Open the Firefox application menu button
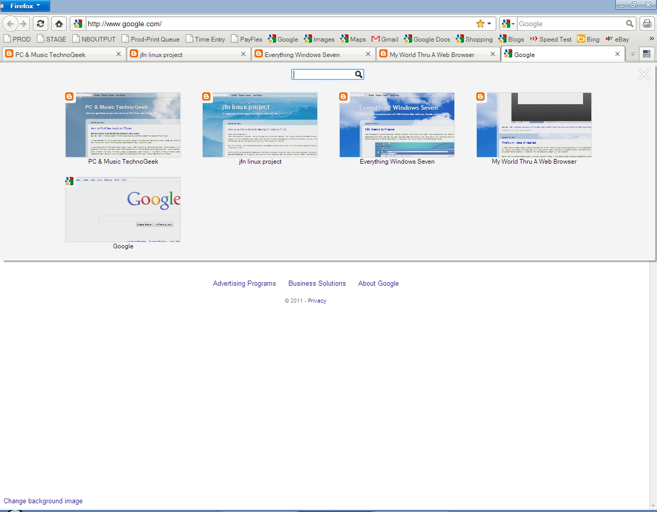The image size is (657, 512). pos(25,6)
